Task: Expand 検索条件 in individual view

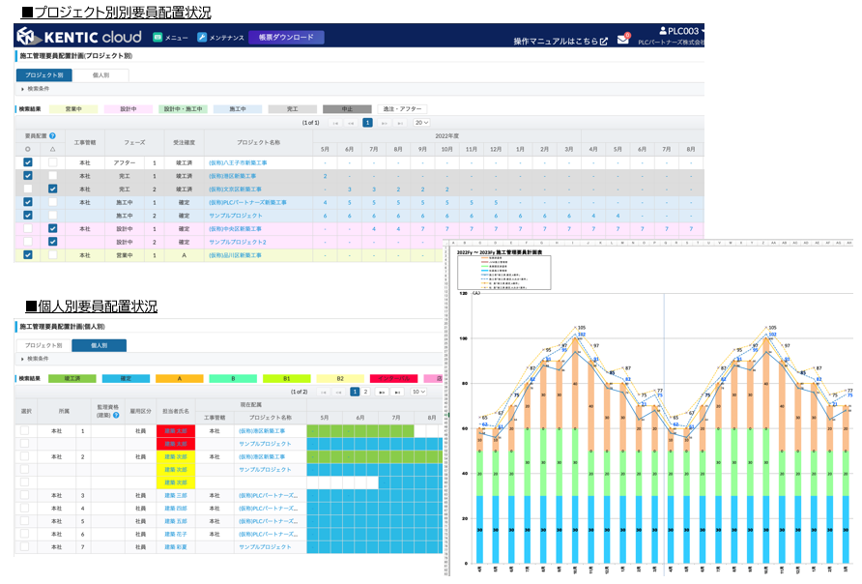Action: point(35,359)
